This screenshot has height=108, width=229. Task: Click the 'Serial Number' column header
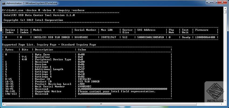[x=85, y=30]
